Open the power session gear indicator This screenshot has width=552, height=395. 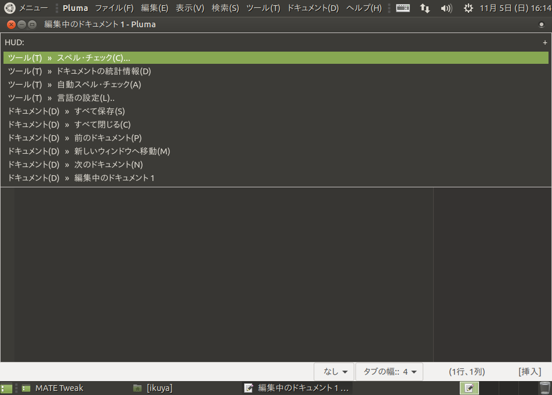click(469, 8)
